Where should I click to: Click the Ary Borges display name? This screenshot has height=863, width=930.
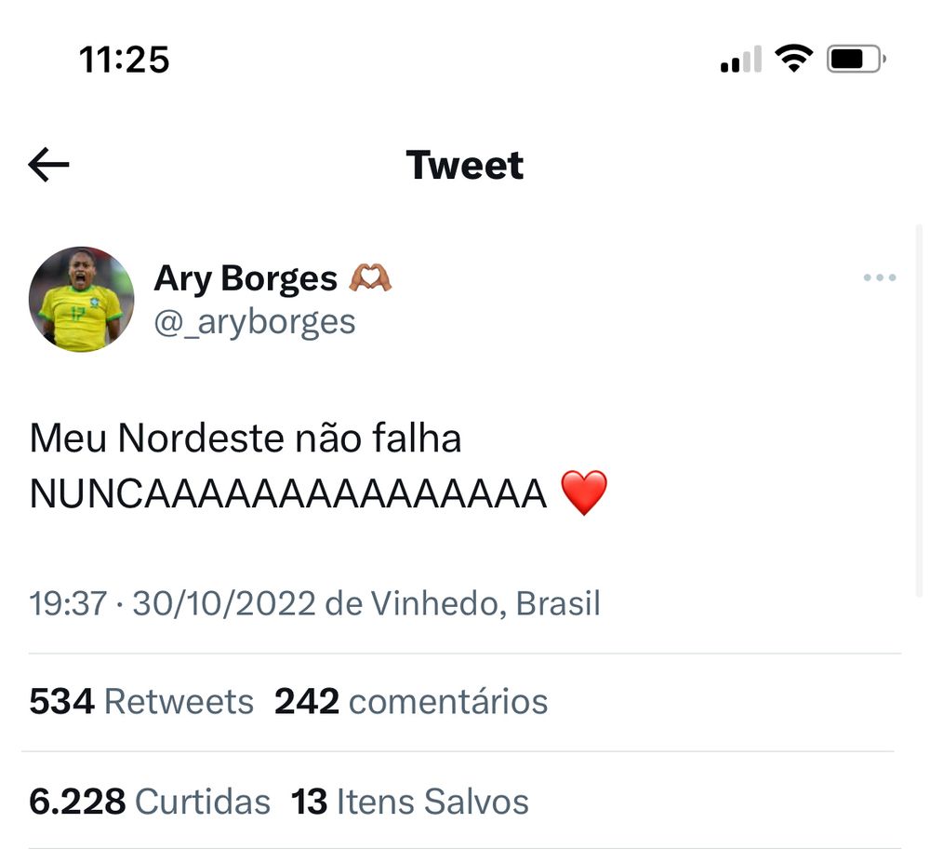246,278
